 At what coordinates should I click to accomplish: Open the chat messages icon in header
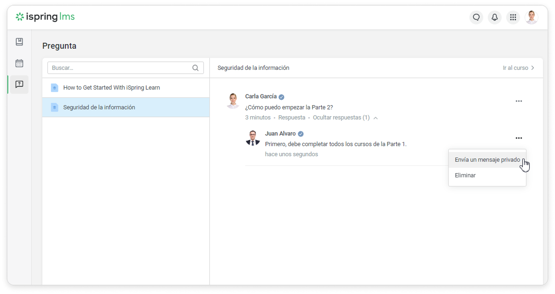point(476,17)
